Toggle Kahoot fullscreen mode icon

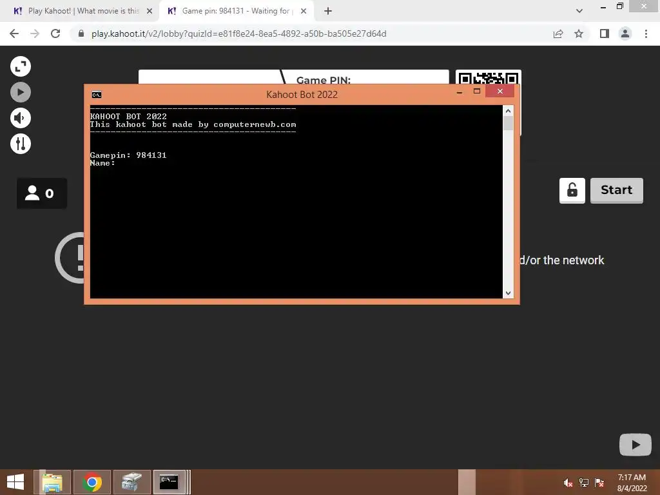[x=21, y=66]
